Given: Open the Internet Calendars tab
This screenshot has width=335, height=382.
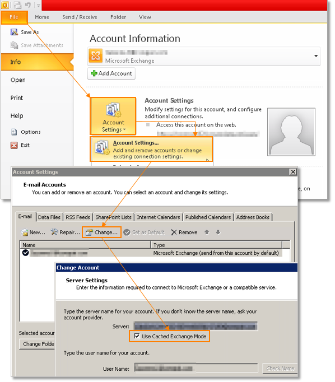Looking at the screenshot, I should click(x=159, y=217).
